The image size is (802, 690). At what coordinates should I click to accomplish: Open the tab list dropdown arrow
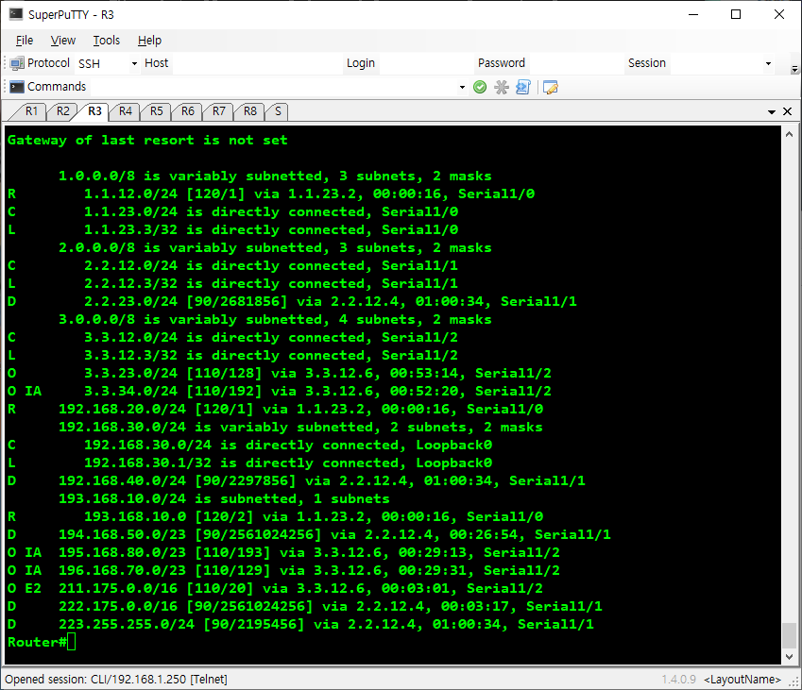(x=772, y=112)
